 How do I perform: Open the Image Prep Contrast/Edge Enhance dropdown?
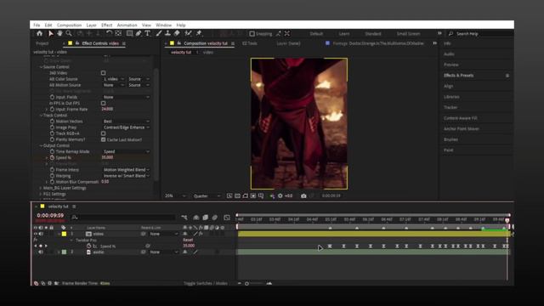point(127,127)
